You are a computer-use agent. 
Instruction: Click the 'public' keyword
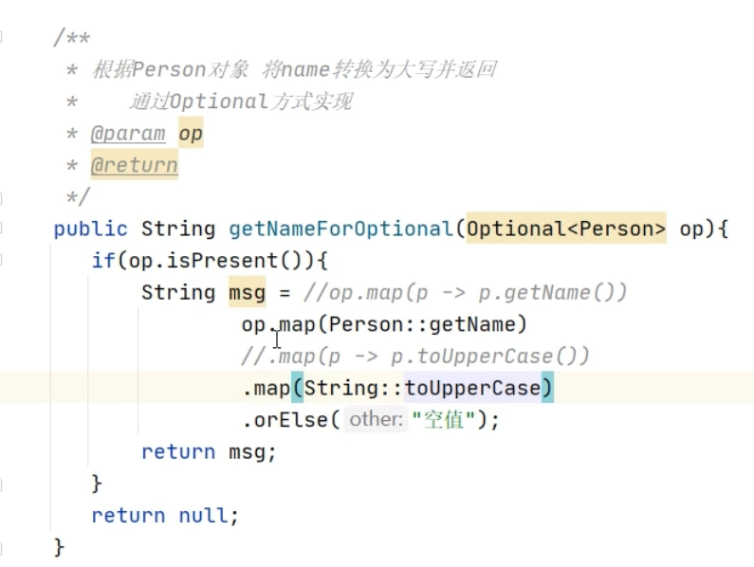coord(90,229)
